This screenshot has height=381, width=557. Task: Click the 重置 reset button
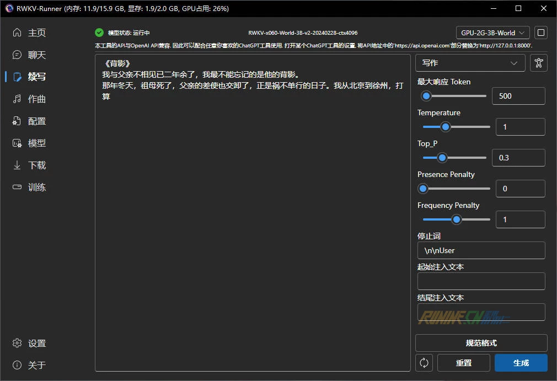(463, 363)
